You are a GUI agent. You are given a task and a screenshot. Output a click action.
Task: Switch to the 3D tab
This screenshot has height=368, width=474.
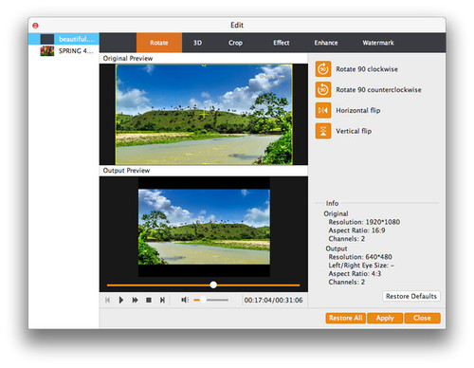pyautogui.click(x=197, y=43)
